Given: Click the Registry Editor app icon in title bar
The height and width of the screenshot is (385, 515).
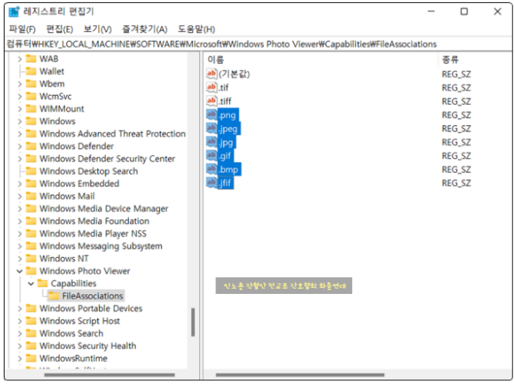Looking at the screenshot, I should (x=14, y=12).
